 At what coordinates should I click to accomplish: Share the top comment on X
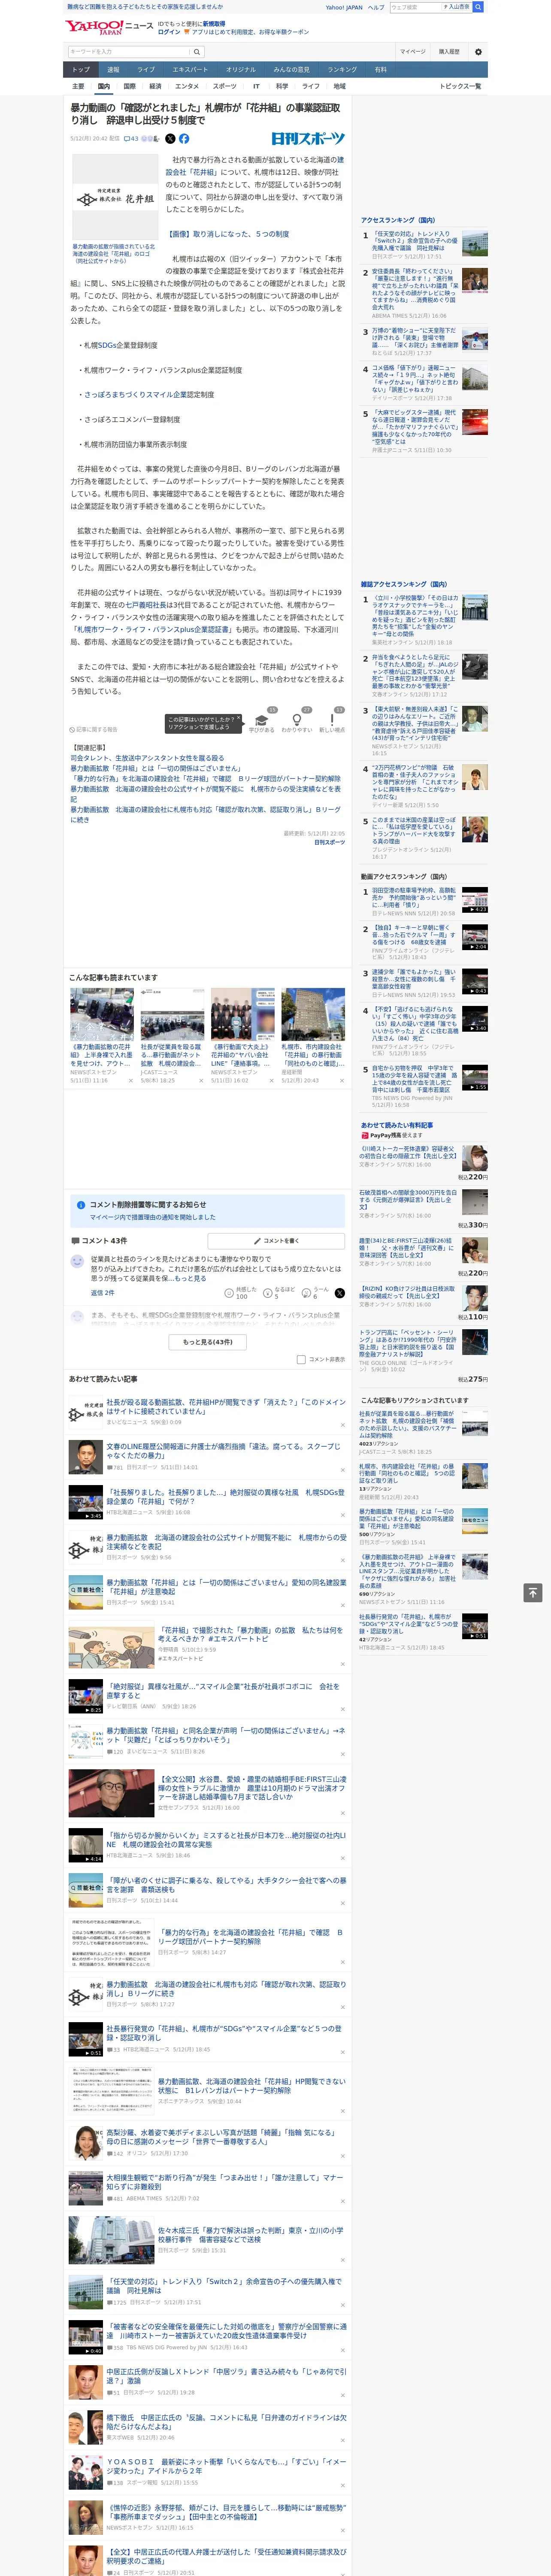coord(340,1293)
